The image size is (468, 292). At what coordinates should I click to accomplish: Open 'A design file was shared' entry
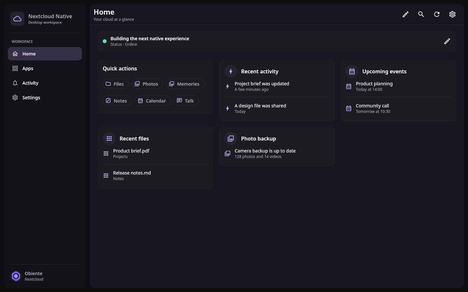(x=277, y=108)
